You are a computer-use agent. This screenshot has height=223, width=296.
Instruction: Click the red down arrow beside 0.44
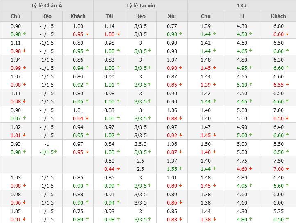118,169
